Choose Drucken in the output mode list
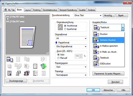The width and height of the screenshot is (133, 96). coord(109,34)
